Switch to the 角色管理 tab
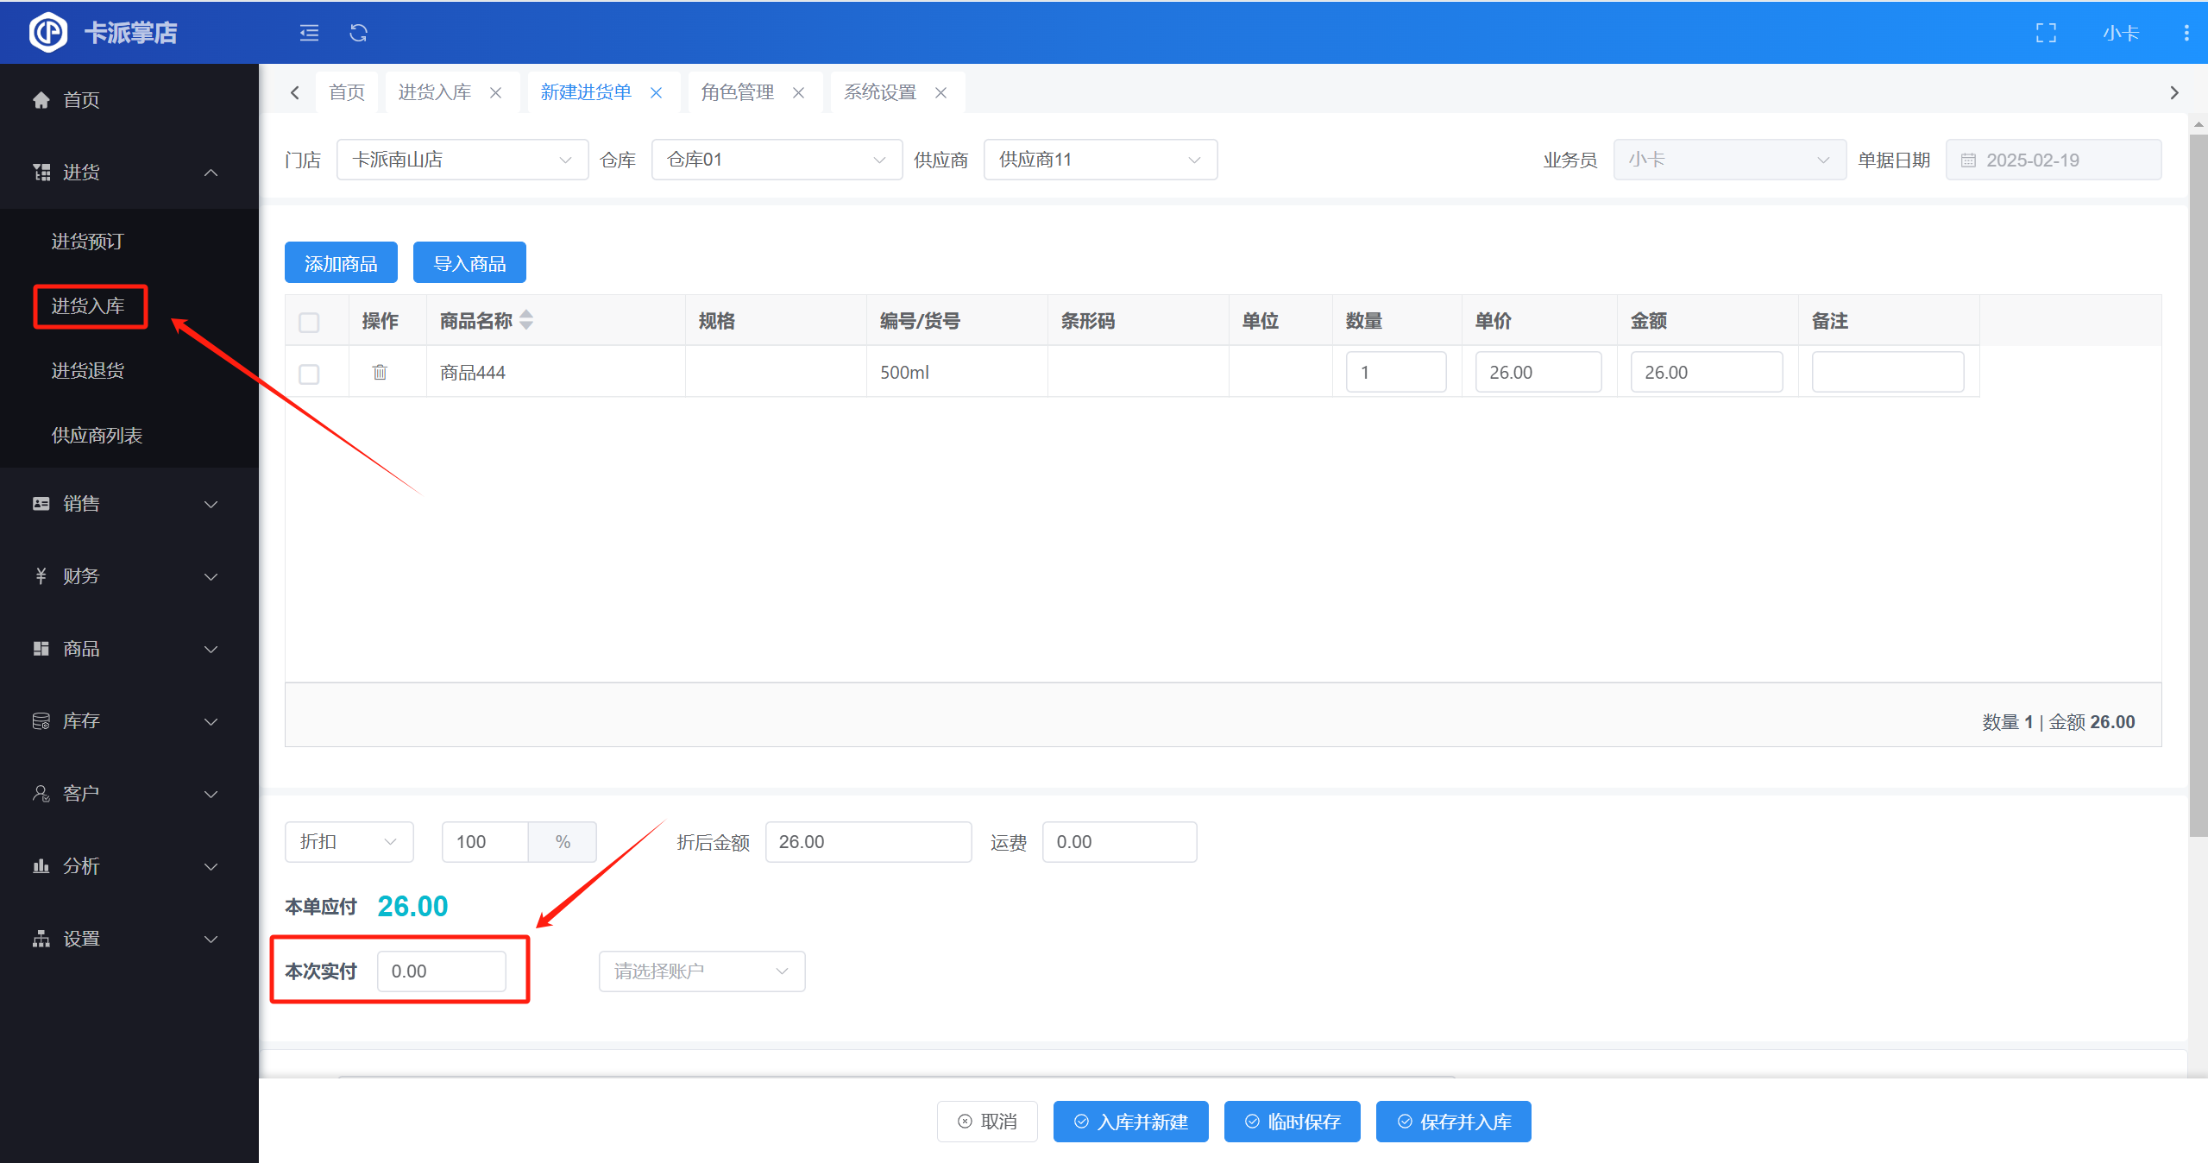2208x1163 pixels. (x=737, y=92)
